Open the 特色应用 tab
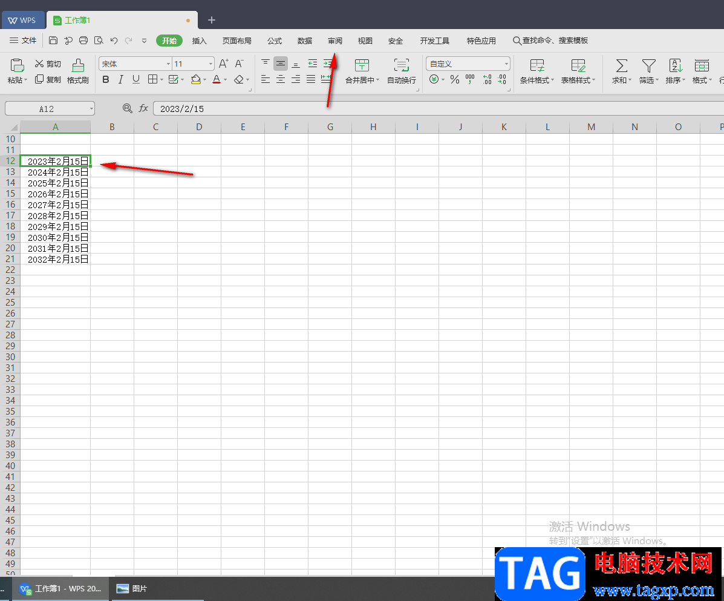This screenshot has width=724, height=601. [481, 41]
